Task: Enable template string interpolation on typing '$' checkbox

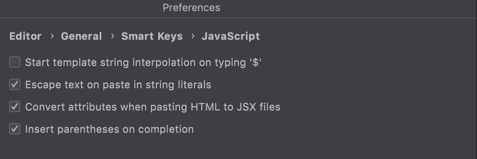Action: tap(15, 62)
